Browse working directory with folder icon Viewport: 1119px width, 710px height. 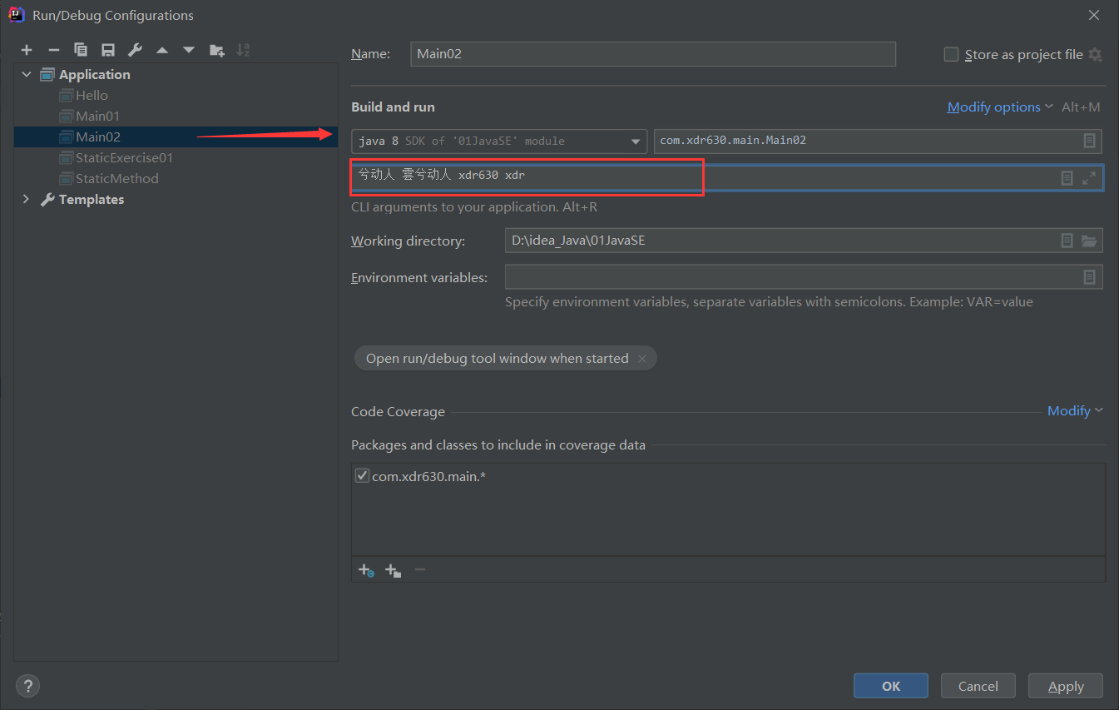1089,241
